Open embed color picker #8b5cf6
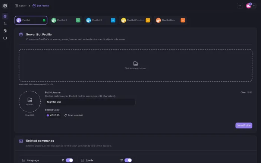 pyautogui.click(x=53, y=115)
